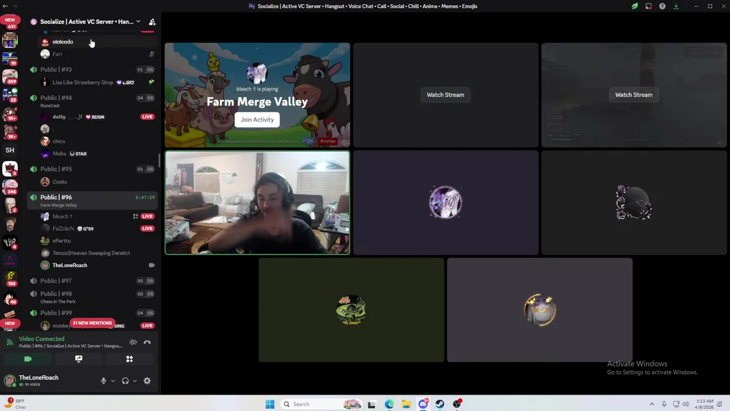Open the server with 309 badge
The width and height of the screenshot is (730, 411).
pyautogui.click(x=10, y=76)
